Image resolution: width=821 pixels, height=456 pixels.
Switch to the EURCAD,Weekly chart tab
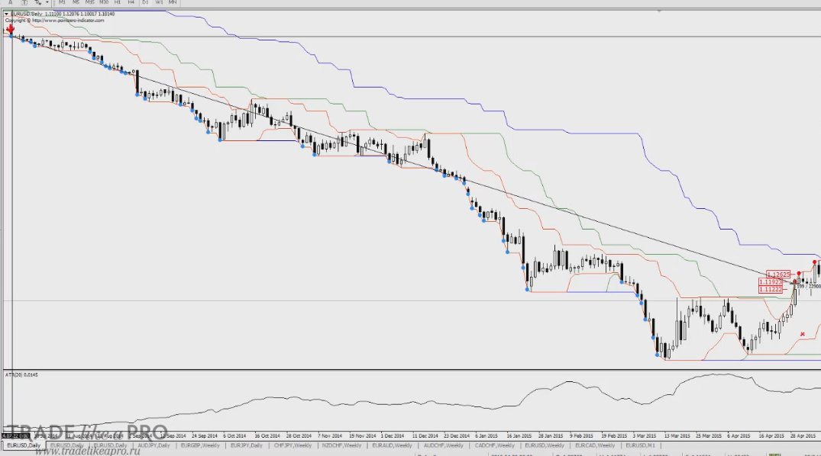tap(594, 445)
